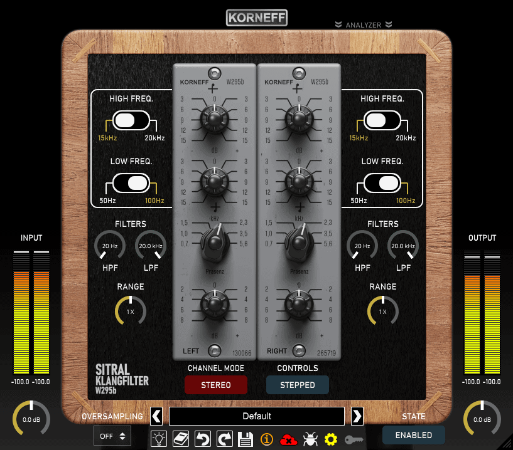Viewport: 513px width, 450px height.
Task: Click the license key icon
Action: (354, 439)
